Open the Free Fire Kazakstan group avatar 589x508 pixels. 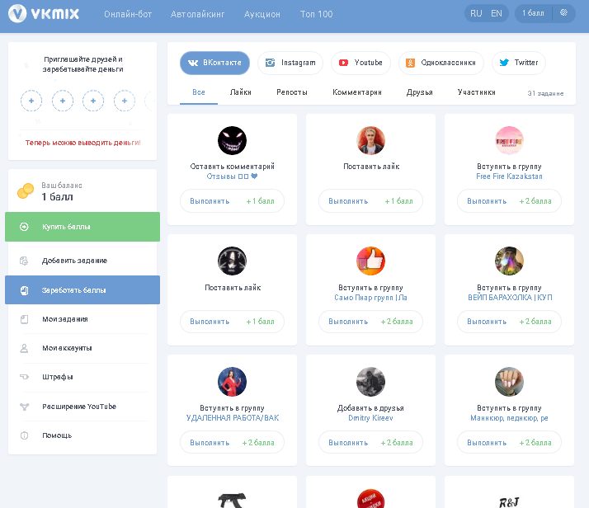point(509,140)
